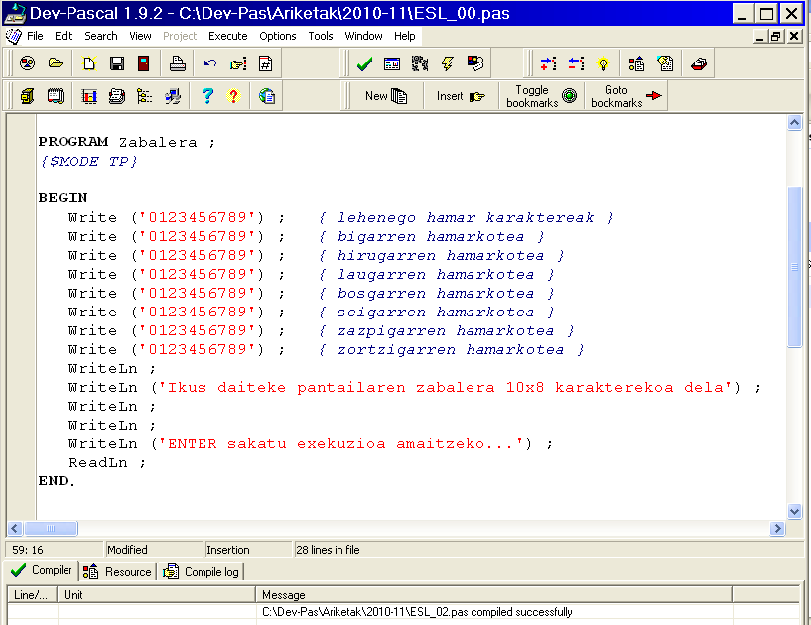Click the globe web icon
Image resolution: width=811 pixels, height=625 pixels.
click(267, 96)
